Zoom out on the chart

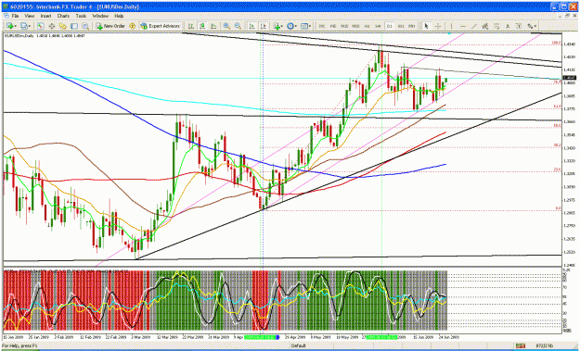pos(238,26)
